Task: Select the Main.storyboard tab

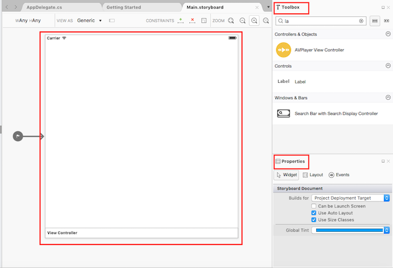Action: pyautogui.click(x=205, y=7)
